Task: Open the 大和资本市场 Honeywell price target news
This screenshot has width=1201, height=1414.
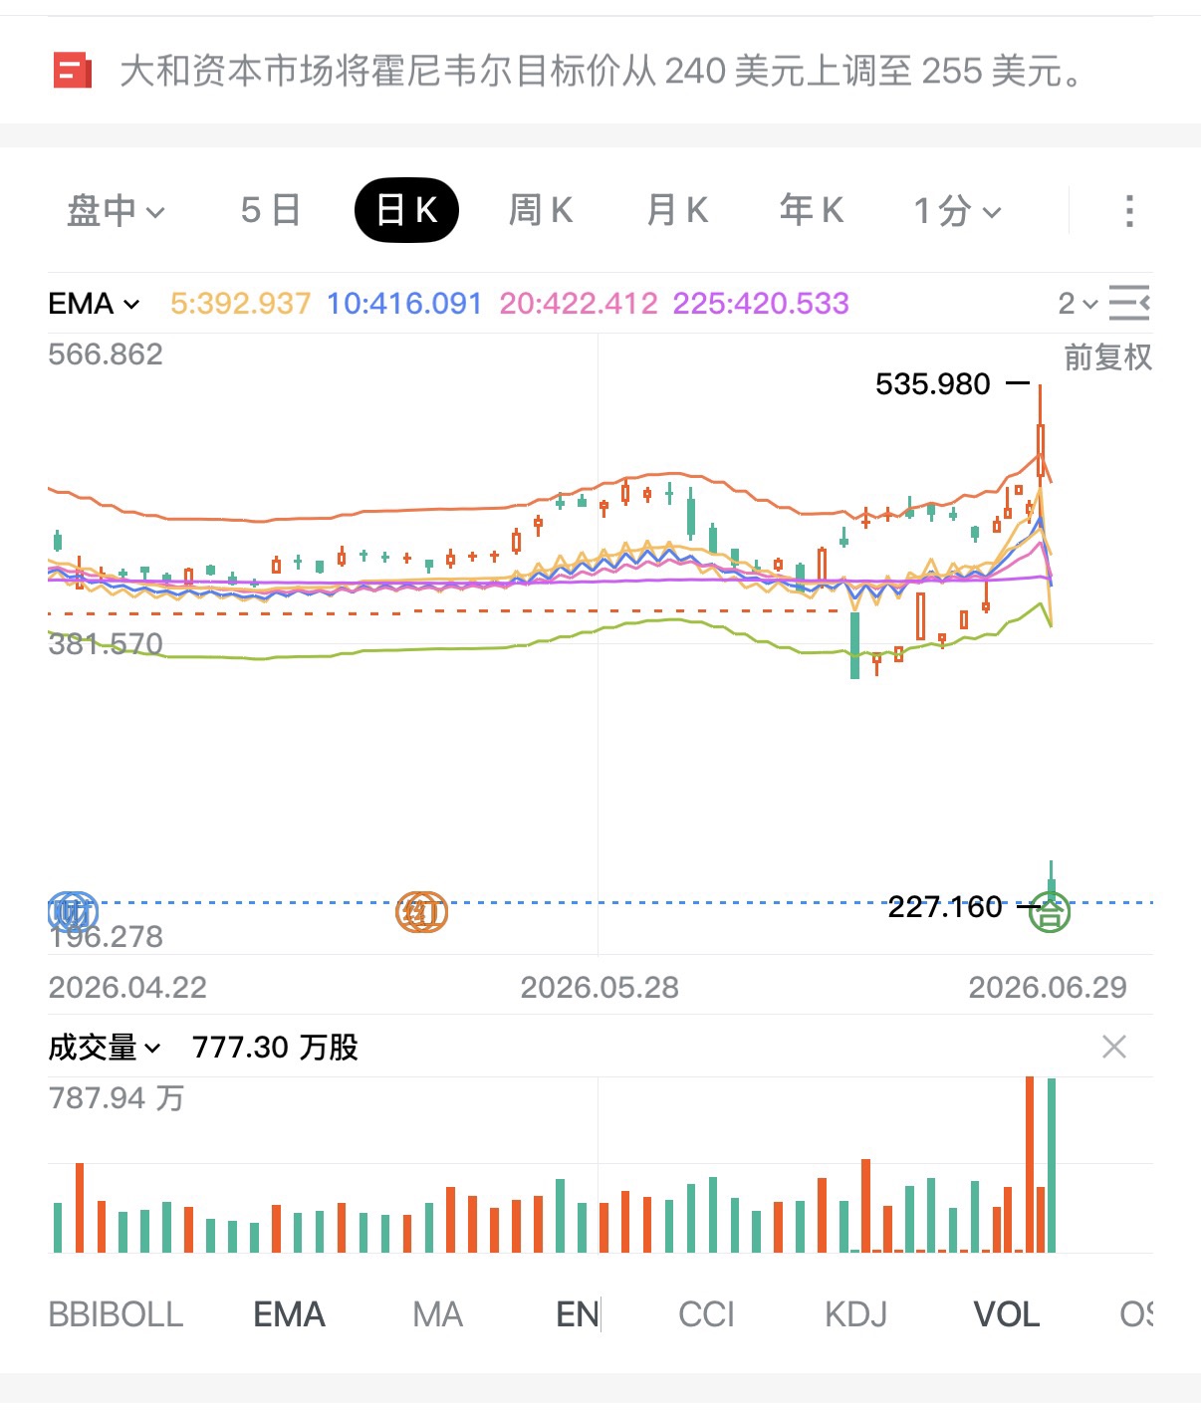Action: click(x=601, y=72)
